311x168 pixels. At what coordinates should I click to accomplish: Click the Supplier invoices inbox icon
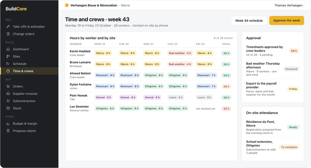point(8,94)
